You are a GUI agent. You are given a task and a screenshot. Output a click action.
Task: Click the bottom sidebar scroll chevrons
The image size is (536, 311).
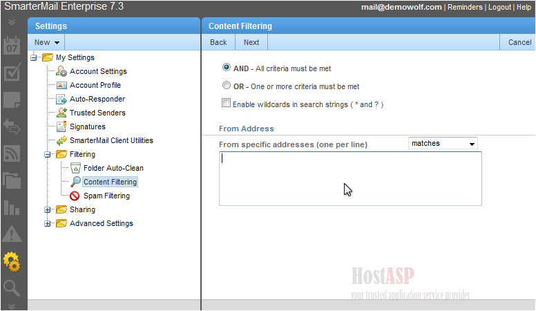click(12, 306)
